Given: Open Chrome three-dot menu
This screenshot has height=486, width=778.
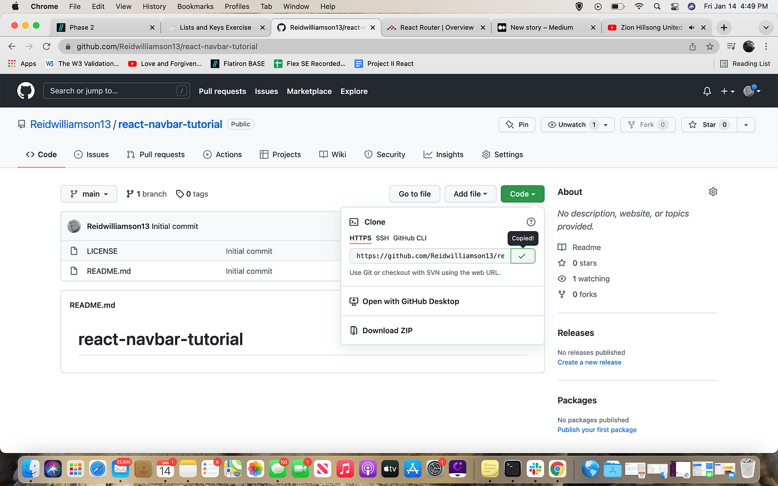Looking at the screenshot, I should pos(766,47).
